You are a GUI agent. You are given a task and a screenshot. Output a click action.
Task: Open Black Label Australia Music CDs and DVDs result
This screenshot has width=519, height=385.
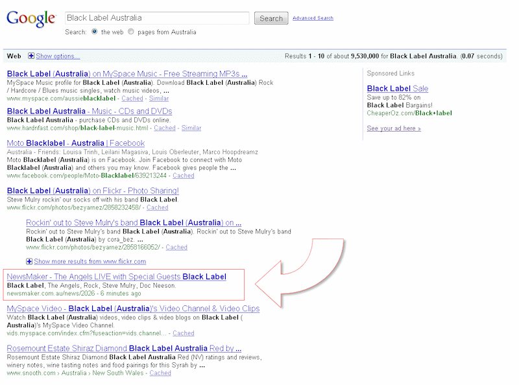(x=90, y=111)
